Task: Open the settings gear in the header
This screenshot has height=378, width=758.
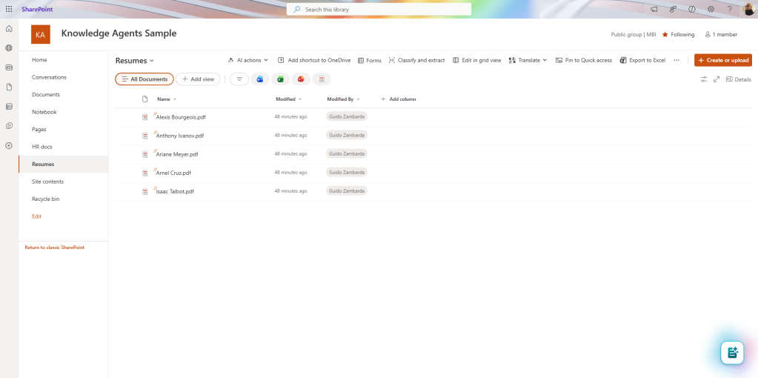Action: tap(711, 9)
